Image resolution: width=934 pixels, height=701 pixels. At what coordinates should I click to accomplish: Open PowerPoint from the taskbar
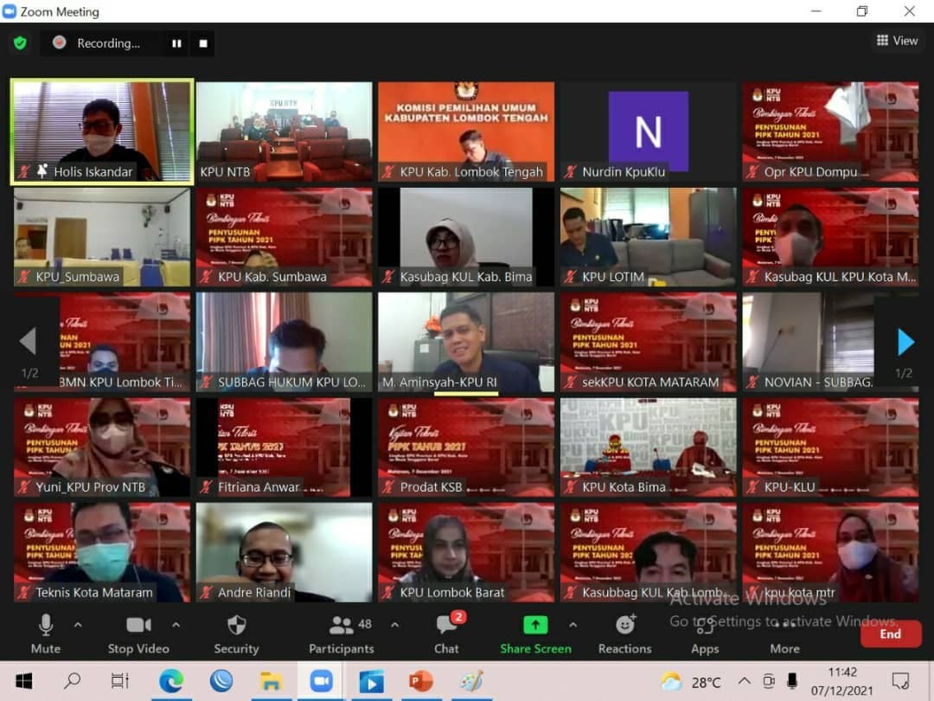coord(421,681)
